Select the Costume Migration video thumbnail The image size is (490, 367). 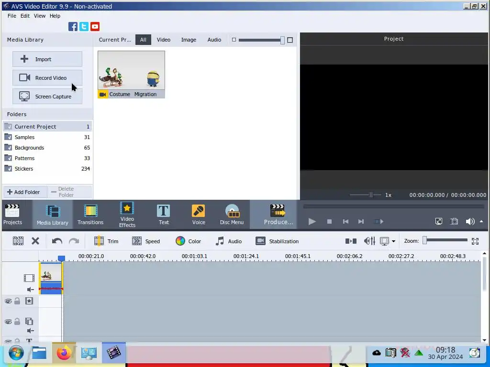click(x=131, y=75)
